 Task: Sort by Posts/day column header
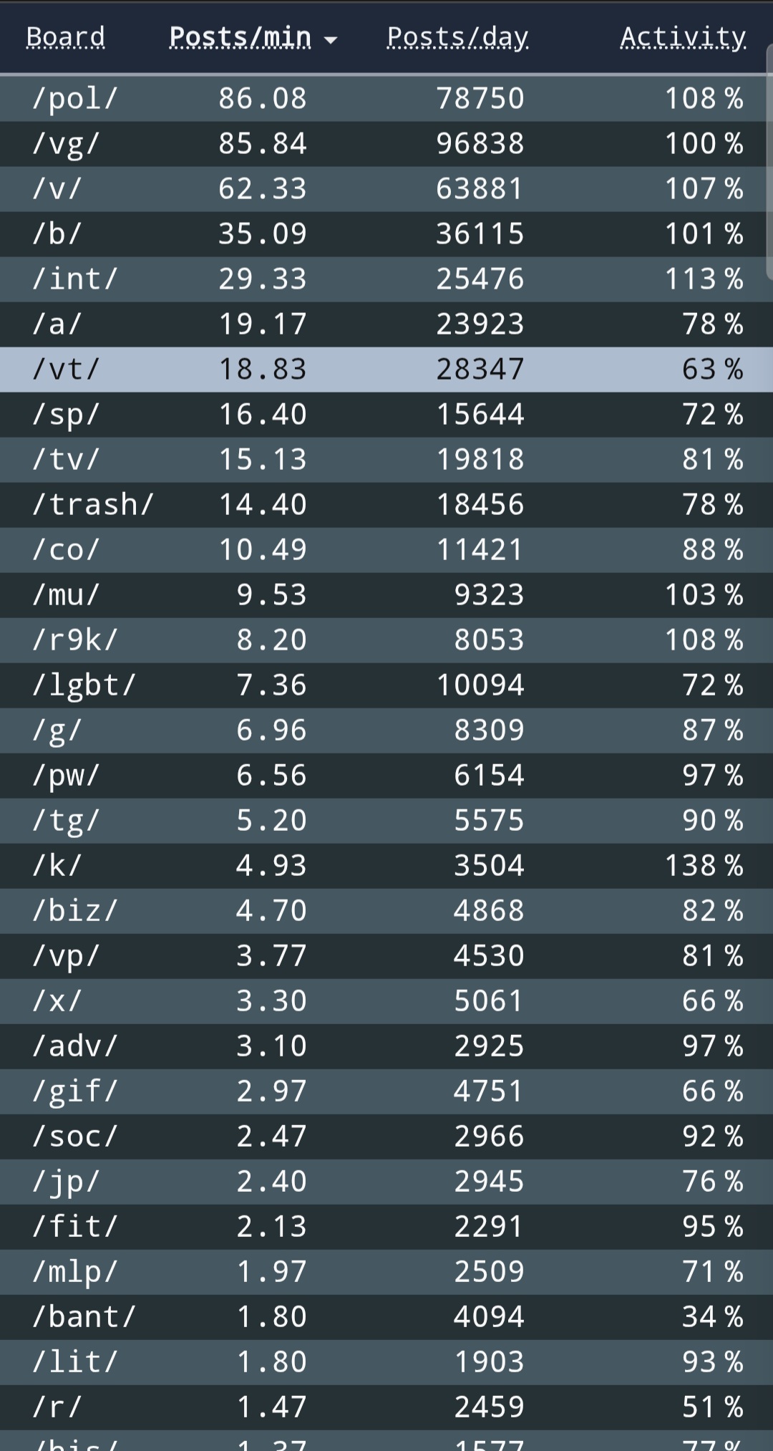point(458,37)
